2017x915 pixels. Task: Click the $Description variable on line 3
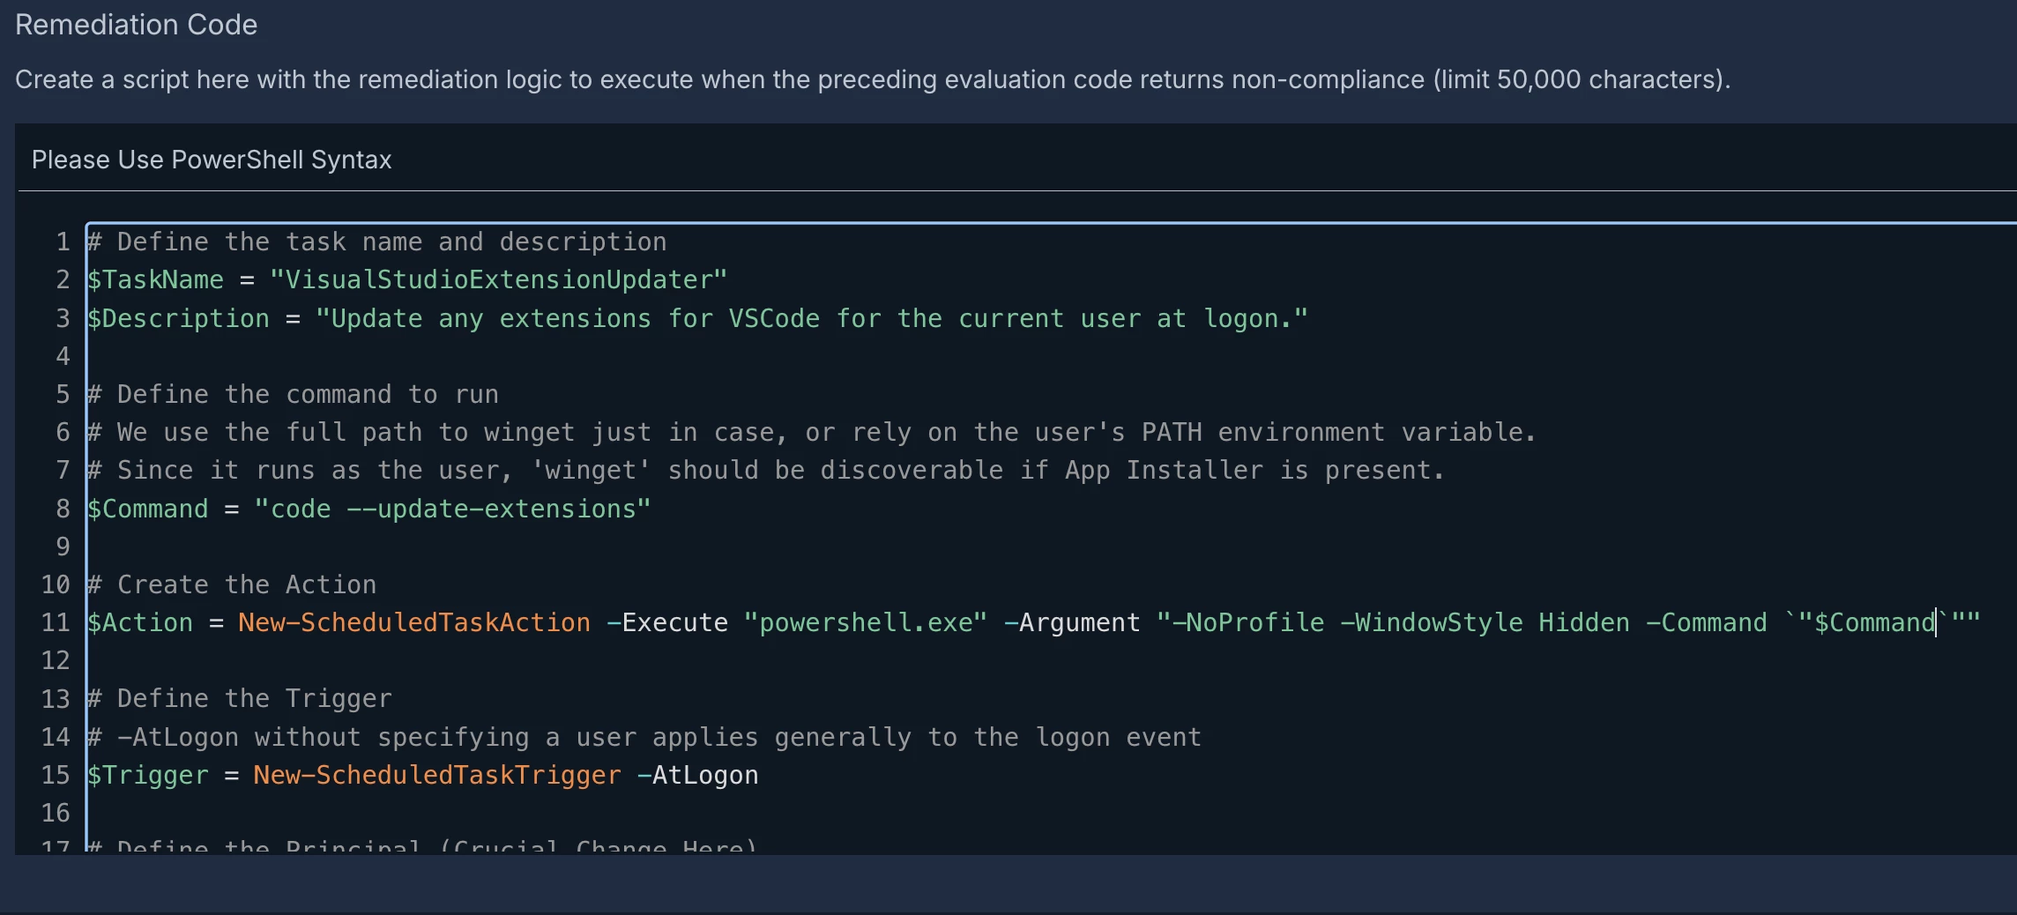178,318
